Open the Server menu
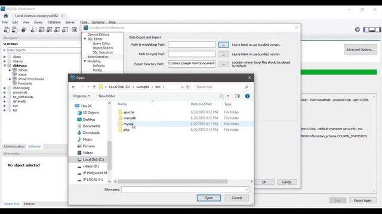 70,22
